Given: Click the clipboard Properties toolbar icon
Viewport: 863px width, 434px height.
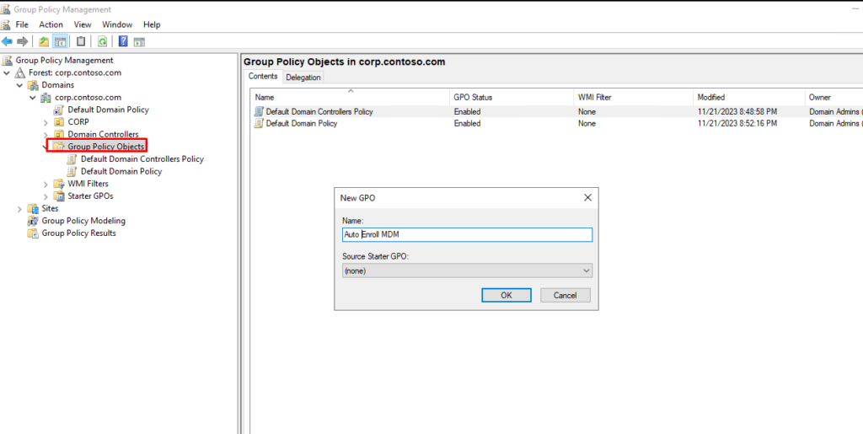Looking at the screenshot, I should coord(81,41).
